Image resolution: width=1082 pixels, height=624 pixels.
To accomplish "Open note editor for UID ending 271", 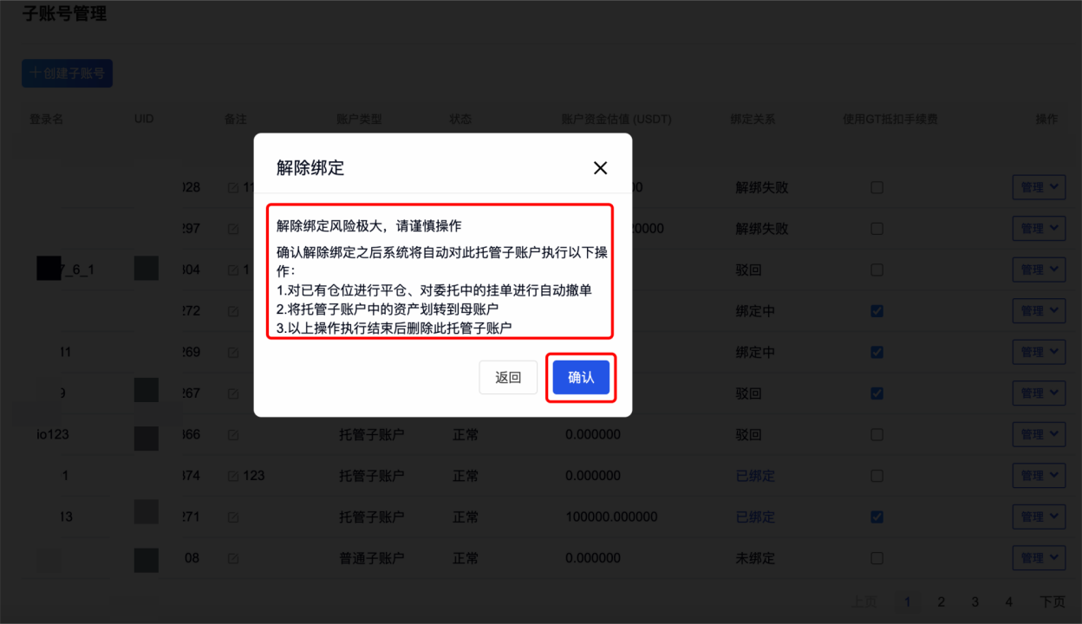I will (232, 517).
